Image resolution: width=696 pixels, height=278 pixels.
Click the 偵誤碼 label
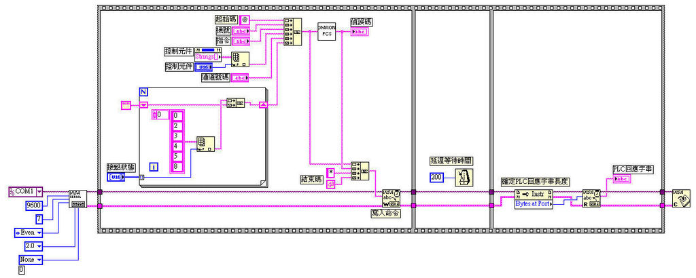click(362, 21)
